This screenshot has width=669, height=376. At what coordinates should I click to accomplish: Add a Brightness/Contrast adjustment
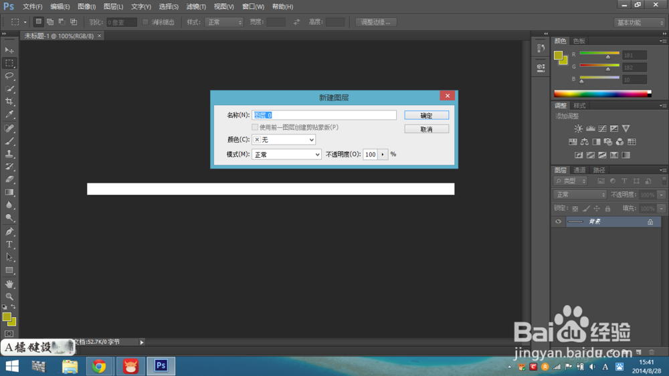click(578, 128)
